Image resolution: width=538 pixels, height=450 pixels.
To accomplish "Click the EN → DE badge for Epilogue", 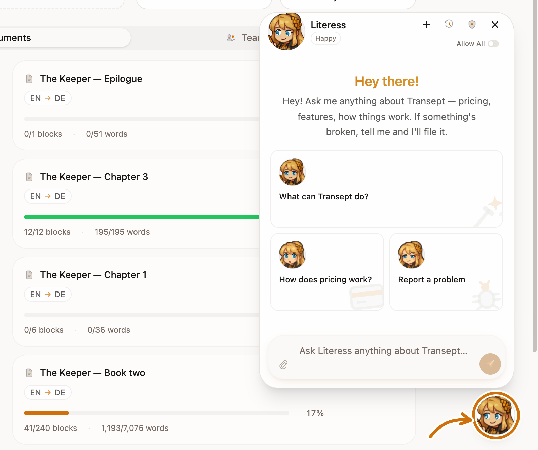I will [48, 98].
